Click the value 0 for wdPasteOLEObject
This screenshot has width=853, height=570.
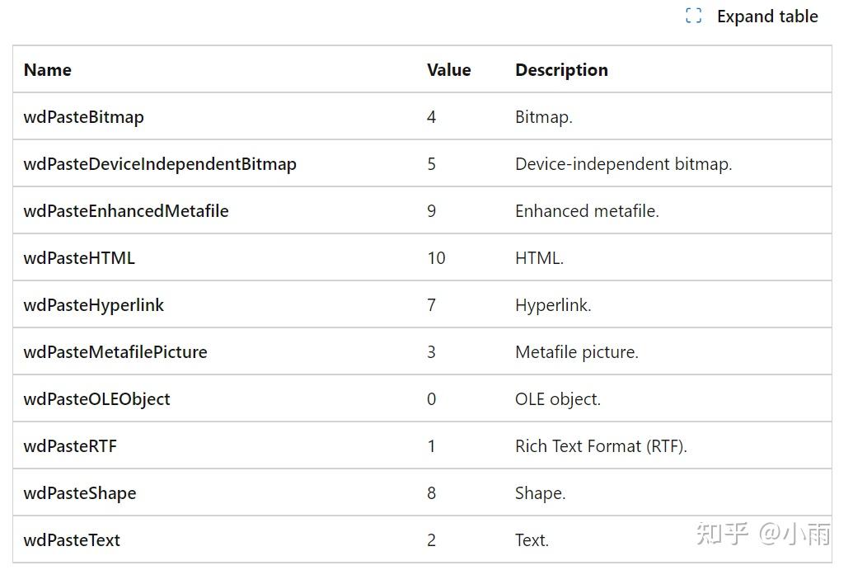[431, 399]
